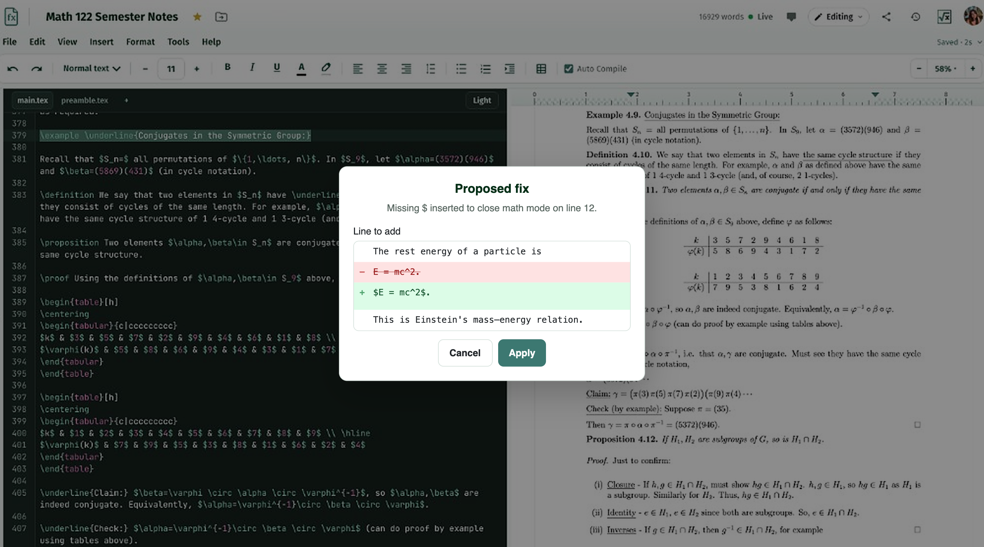
Task: Toggle underline formatting
Action: (277, 68)
